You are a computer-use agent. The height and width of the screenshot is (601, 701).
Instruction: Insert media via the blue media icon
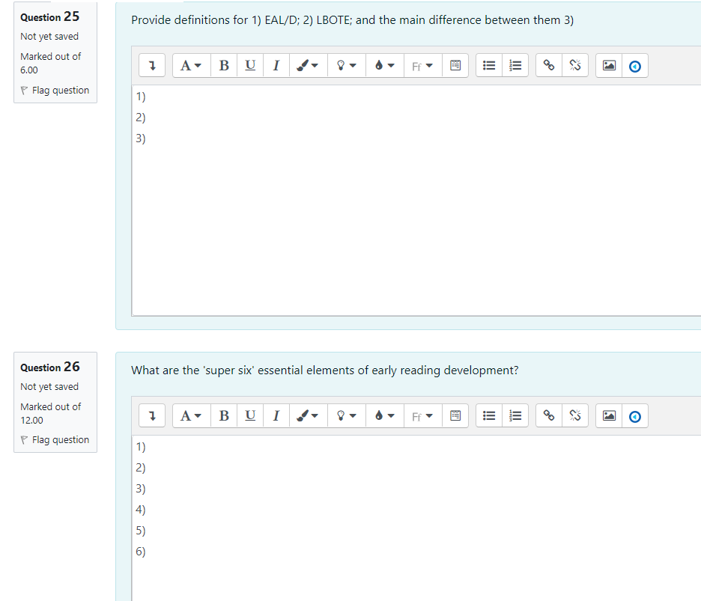pos(635,65)
